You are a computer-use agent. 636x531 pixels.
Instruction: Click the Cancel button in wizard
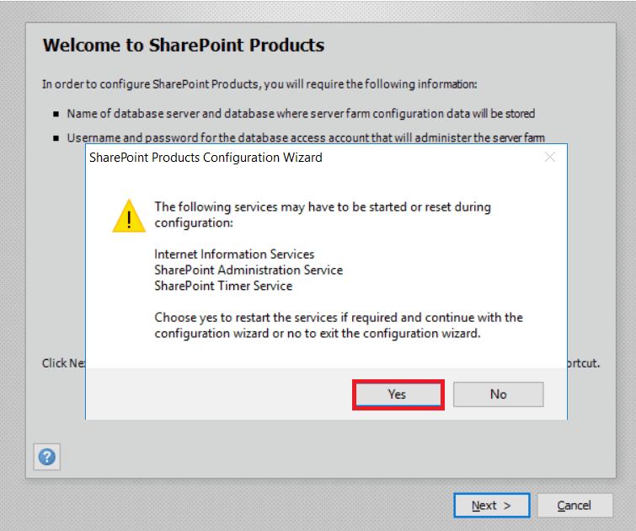pos(575,506)
